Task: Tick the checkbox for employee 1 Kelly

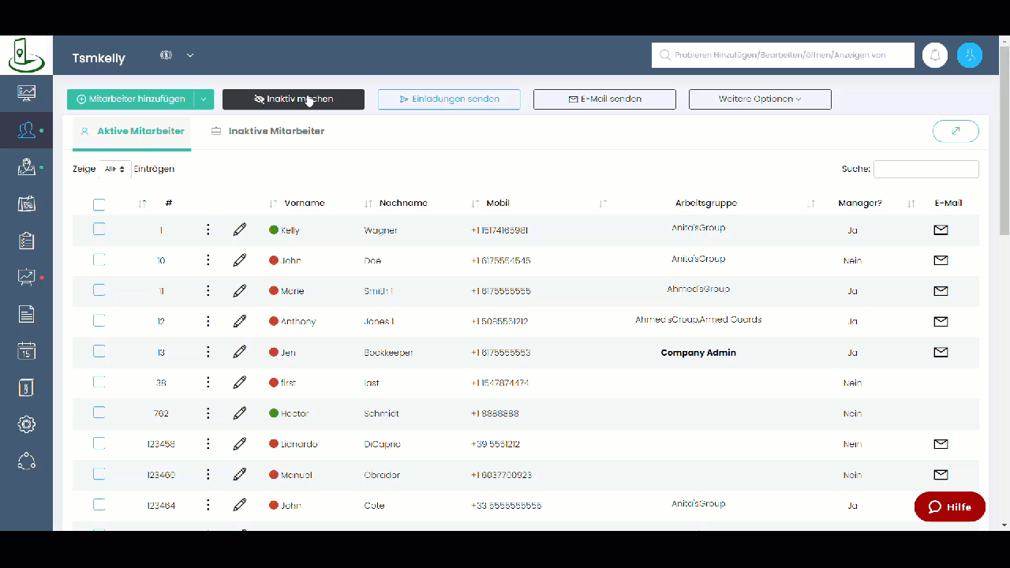Action: click(99, 229)
